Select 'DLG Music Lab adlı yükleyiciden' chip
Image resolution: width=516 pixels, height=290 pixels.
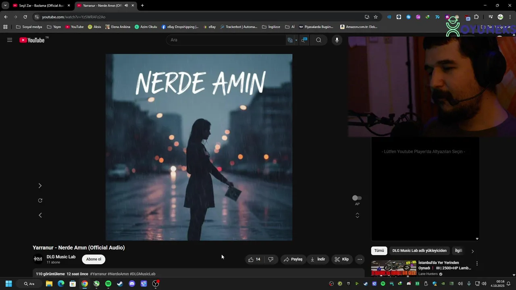point(419,251)
